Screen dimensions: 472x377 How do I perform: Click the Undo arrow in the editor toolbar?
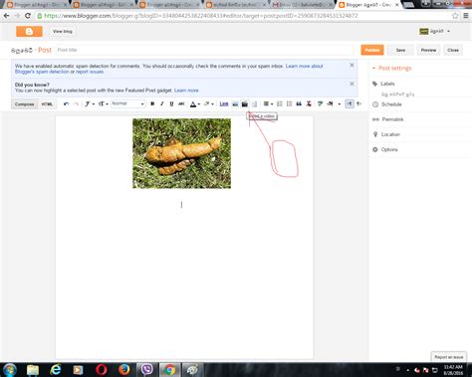[66, 104]
